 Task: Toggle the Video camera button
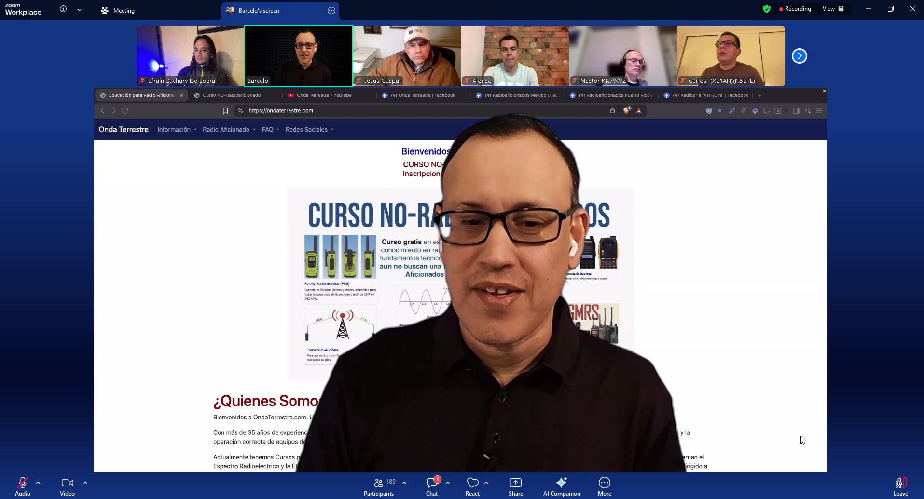coord(67,486)
